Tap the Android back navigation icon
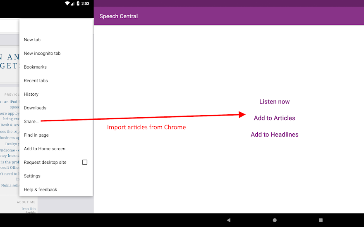The height and width of the screenshot is (227, 364). [x=229, y=220]
